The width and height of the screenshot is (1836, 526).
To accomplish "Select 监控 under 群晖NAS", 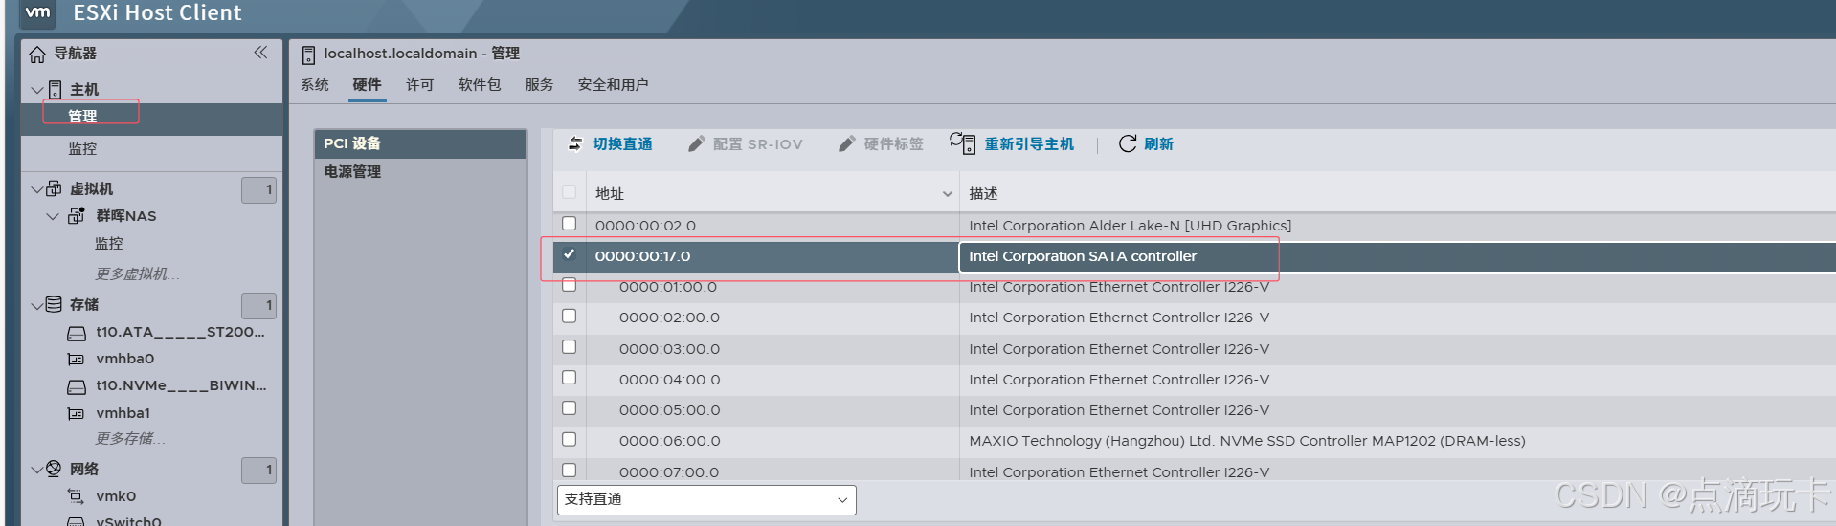I will pyautogui.click(x=109, y=244).
